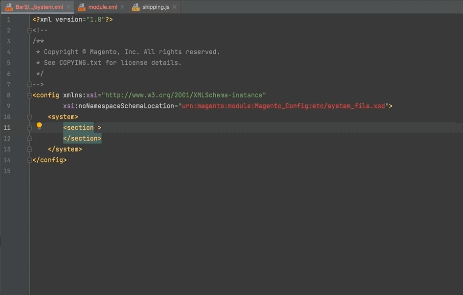Switch to the module.xml tab

pos(102,7)
